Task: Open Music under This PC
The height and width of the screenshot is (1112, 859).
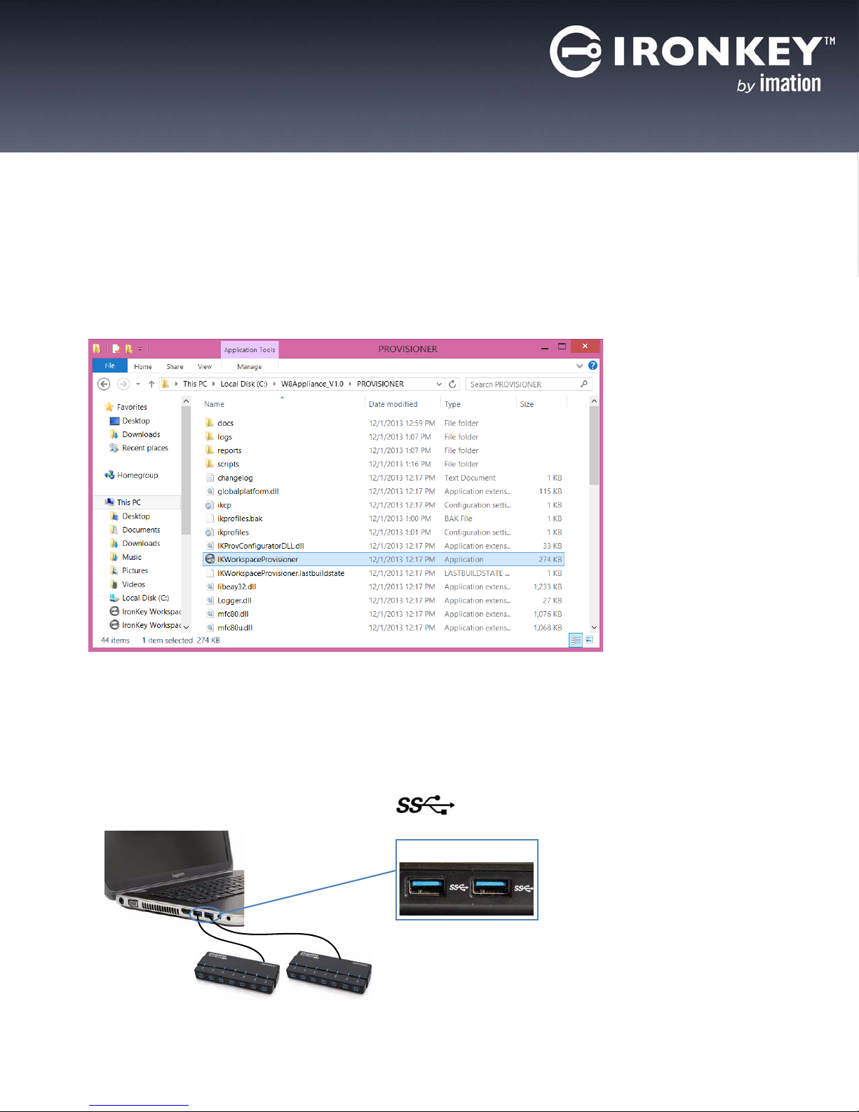Action: click(x=132, y=557)
